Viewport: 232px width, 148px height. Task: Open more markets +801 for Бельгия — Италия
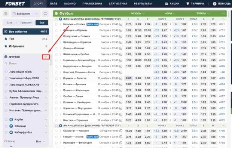pos(222,24)
